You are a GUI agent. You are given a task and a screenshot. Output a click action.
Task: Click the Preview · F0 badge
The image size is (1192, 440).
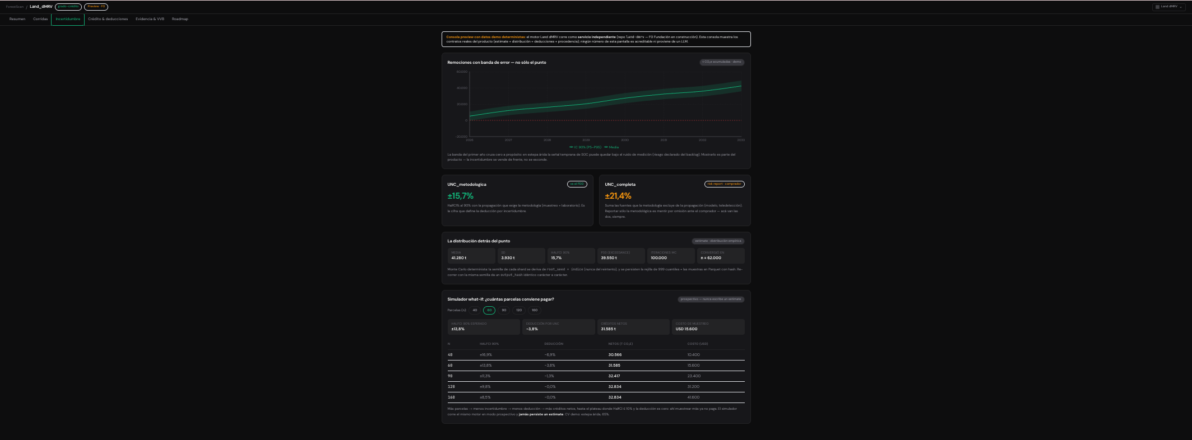(x=96, y=7)
